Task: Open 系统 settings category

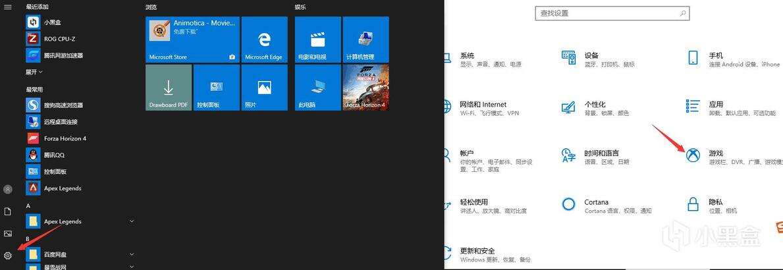Action: pos(482,59)
